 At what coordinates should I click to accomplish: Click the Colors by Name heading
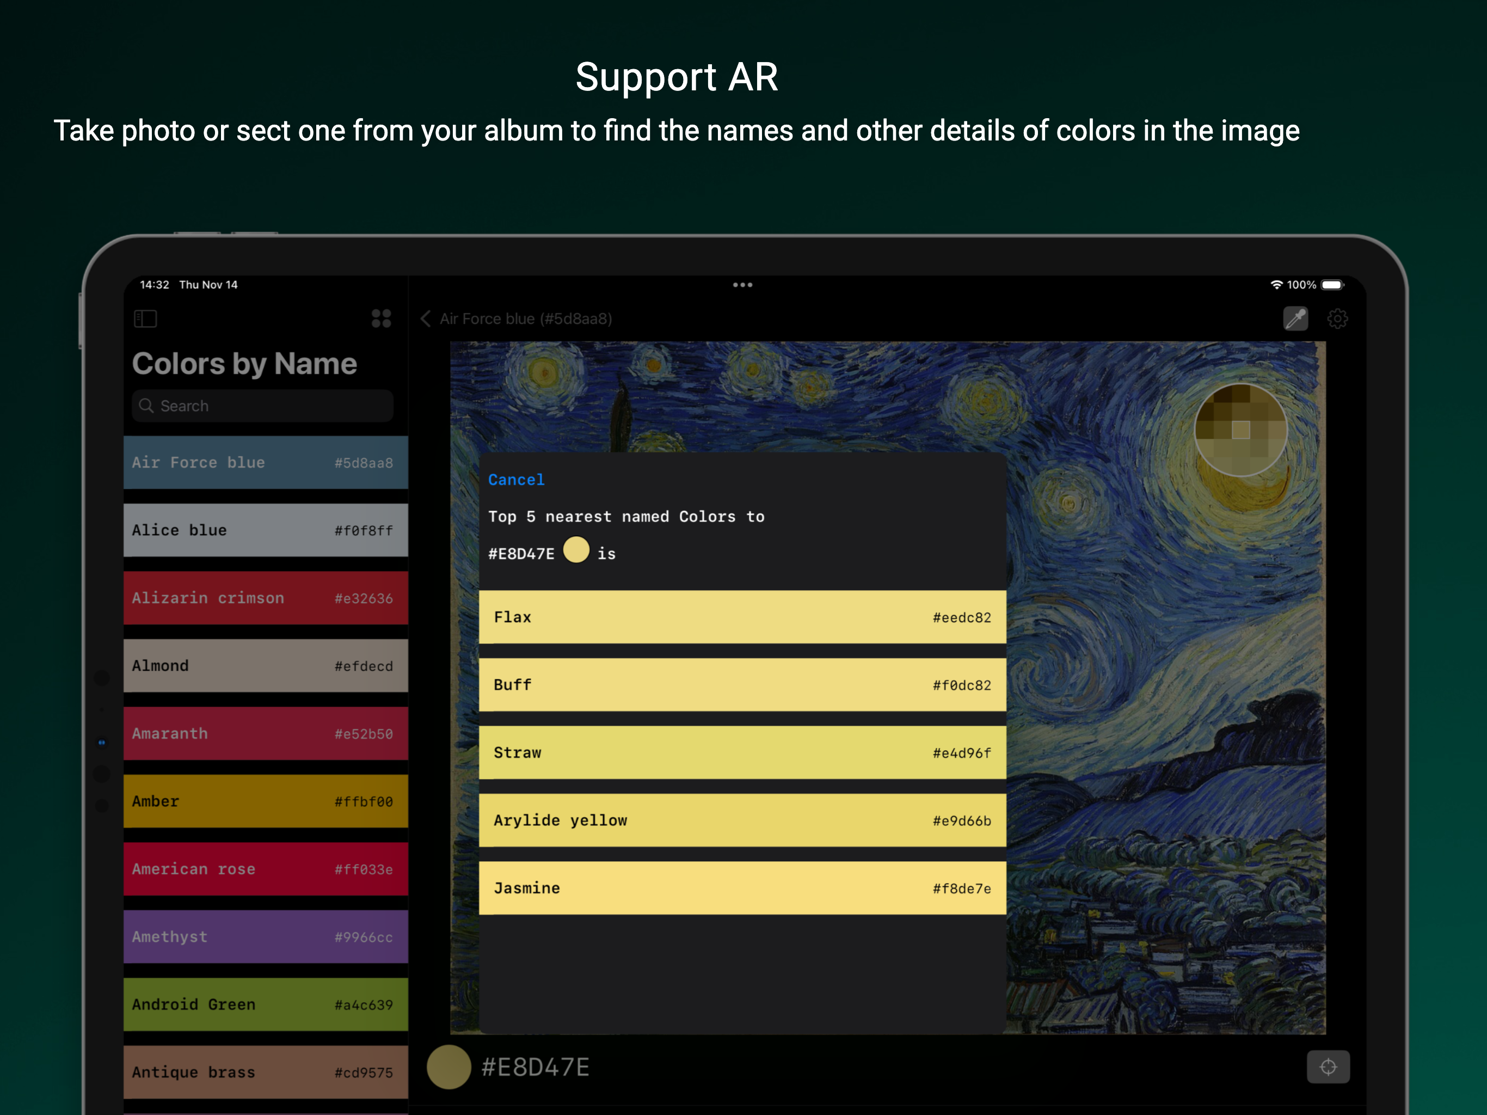tap(245, 364)
